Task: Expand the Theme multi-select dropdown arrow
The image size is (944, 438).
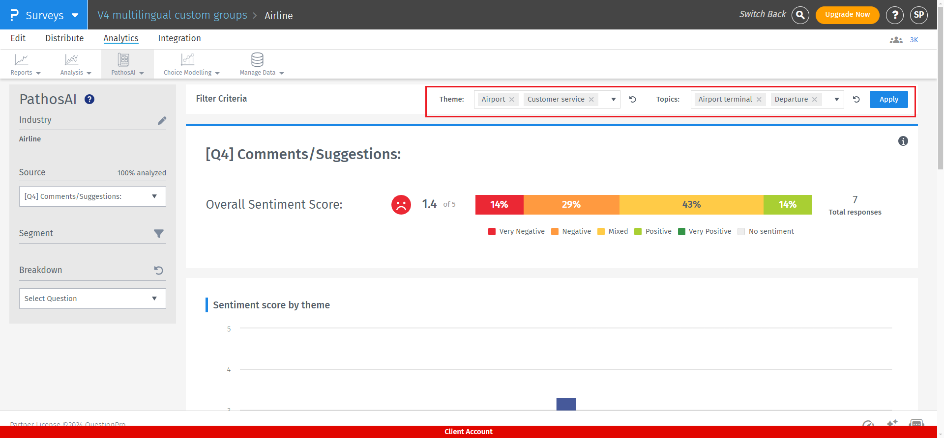Action: coord(614,99)
